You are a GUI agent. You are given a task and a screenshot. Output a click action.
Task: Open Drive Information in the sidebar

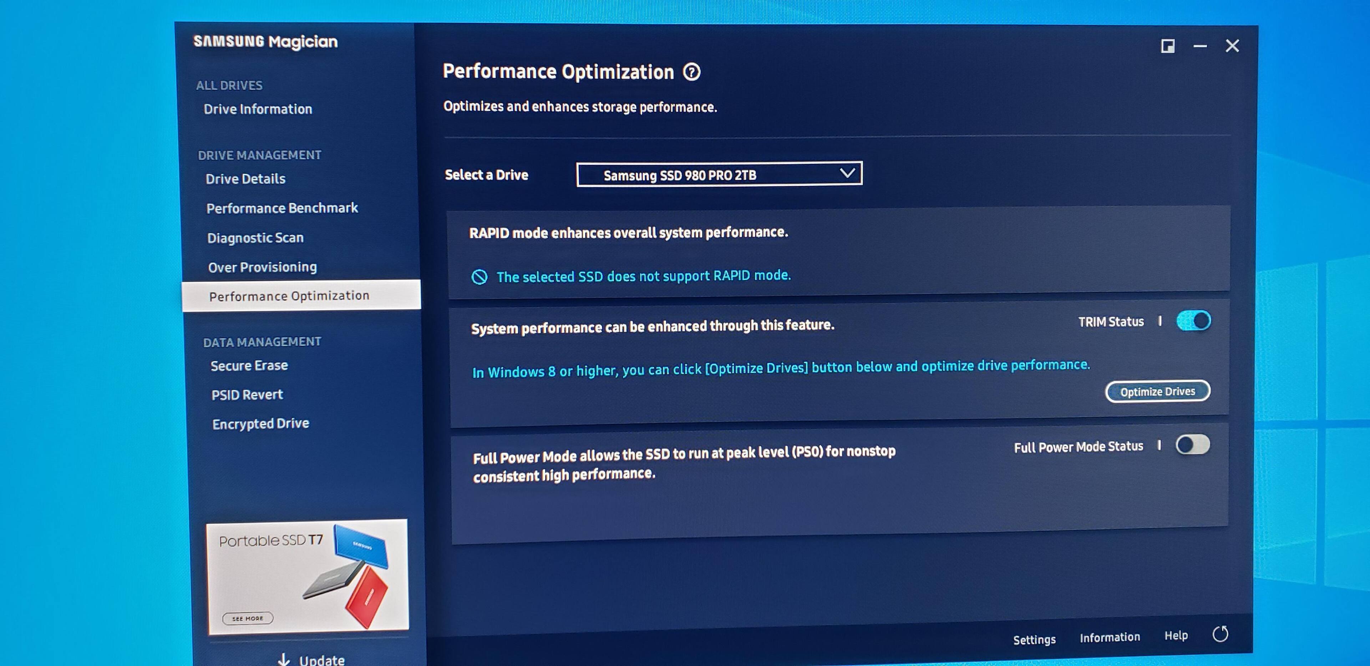tap(258, 109)
